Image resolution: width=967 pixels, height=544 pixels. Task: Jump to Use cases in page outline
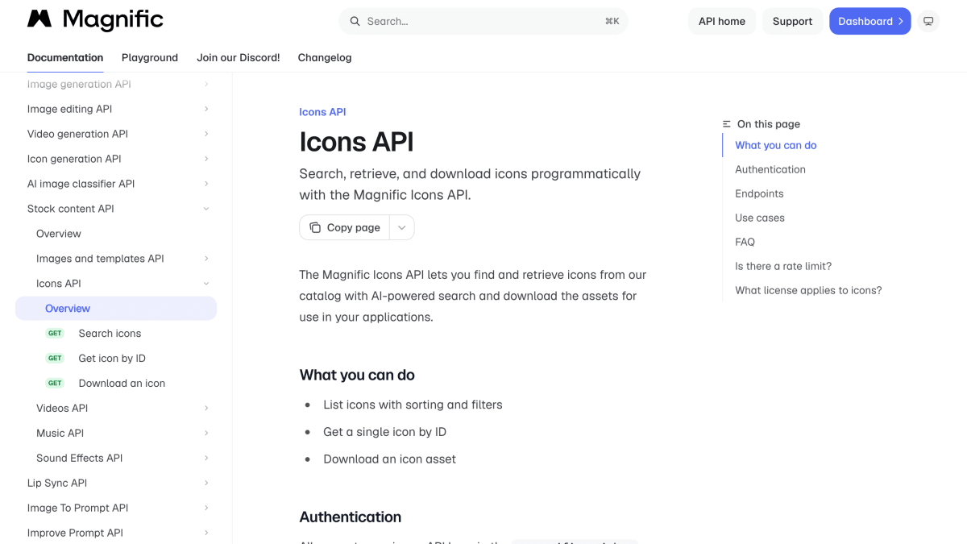[x=760, y=218]
